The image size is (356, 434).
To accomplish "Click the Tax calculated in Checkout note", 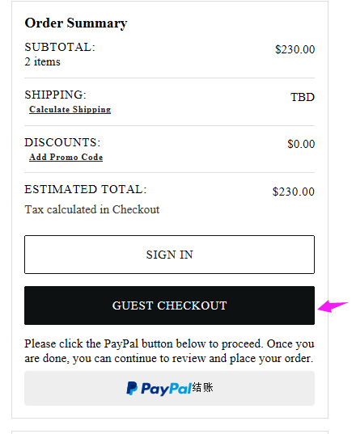I will coord(92,209).
